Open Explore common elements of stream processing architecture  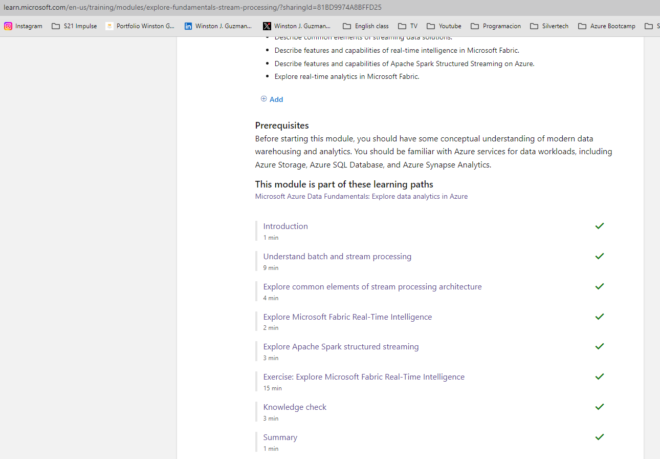[x=372, y=286]
